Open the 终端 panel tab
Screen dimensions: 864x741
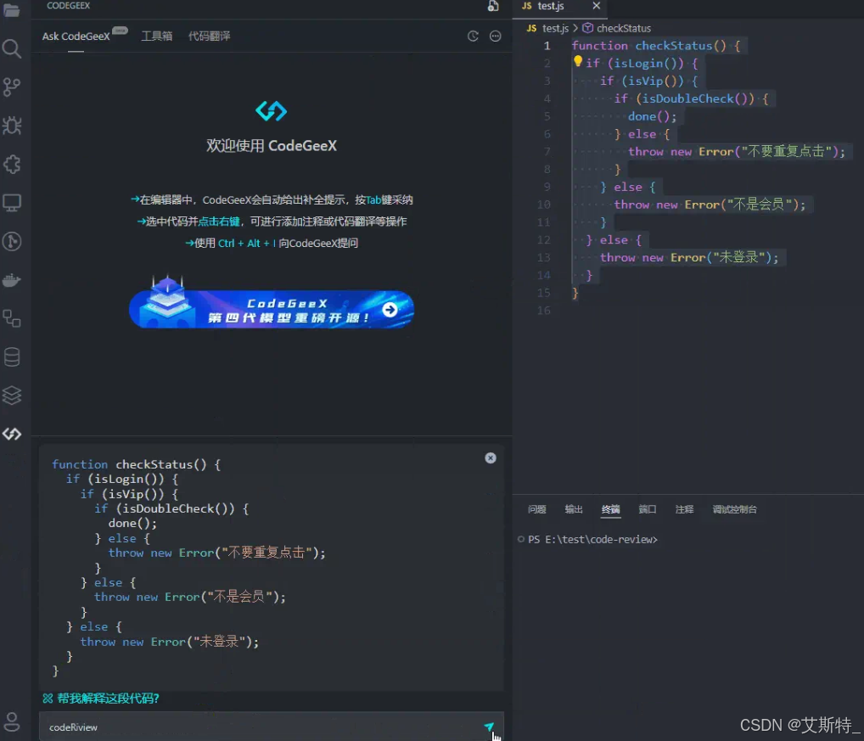[610, 509]
